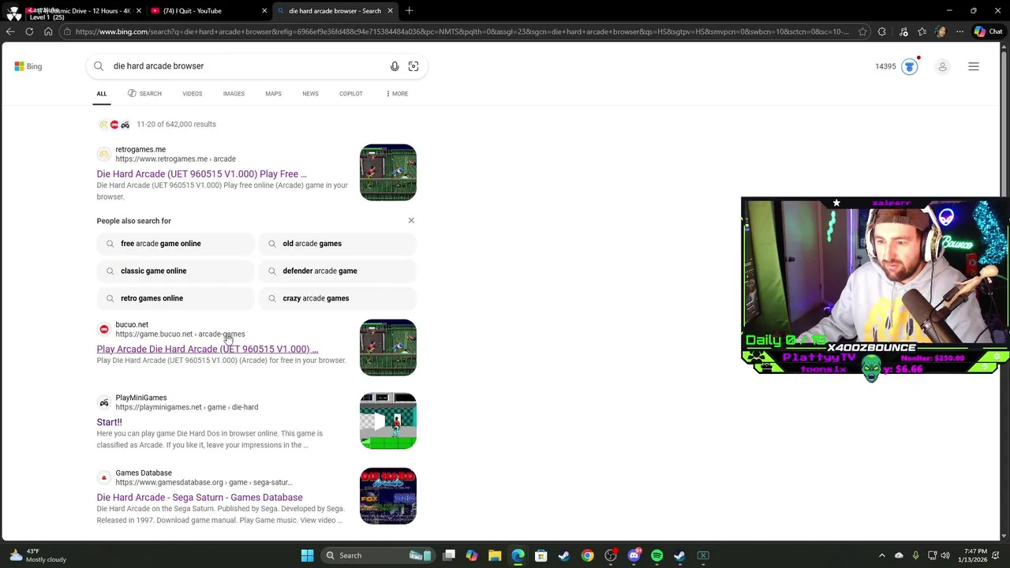Add page to favorites star icon
This screenshot has height=568, width=1010.
click(862, 32)
